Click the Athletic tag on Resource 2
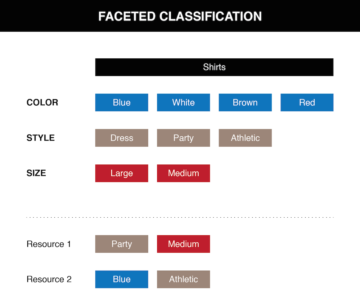 tap(183, 279)
